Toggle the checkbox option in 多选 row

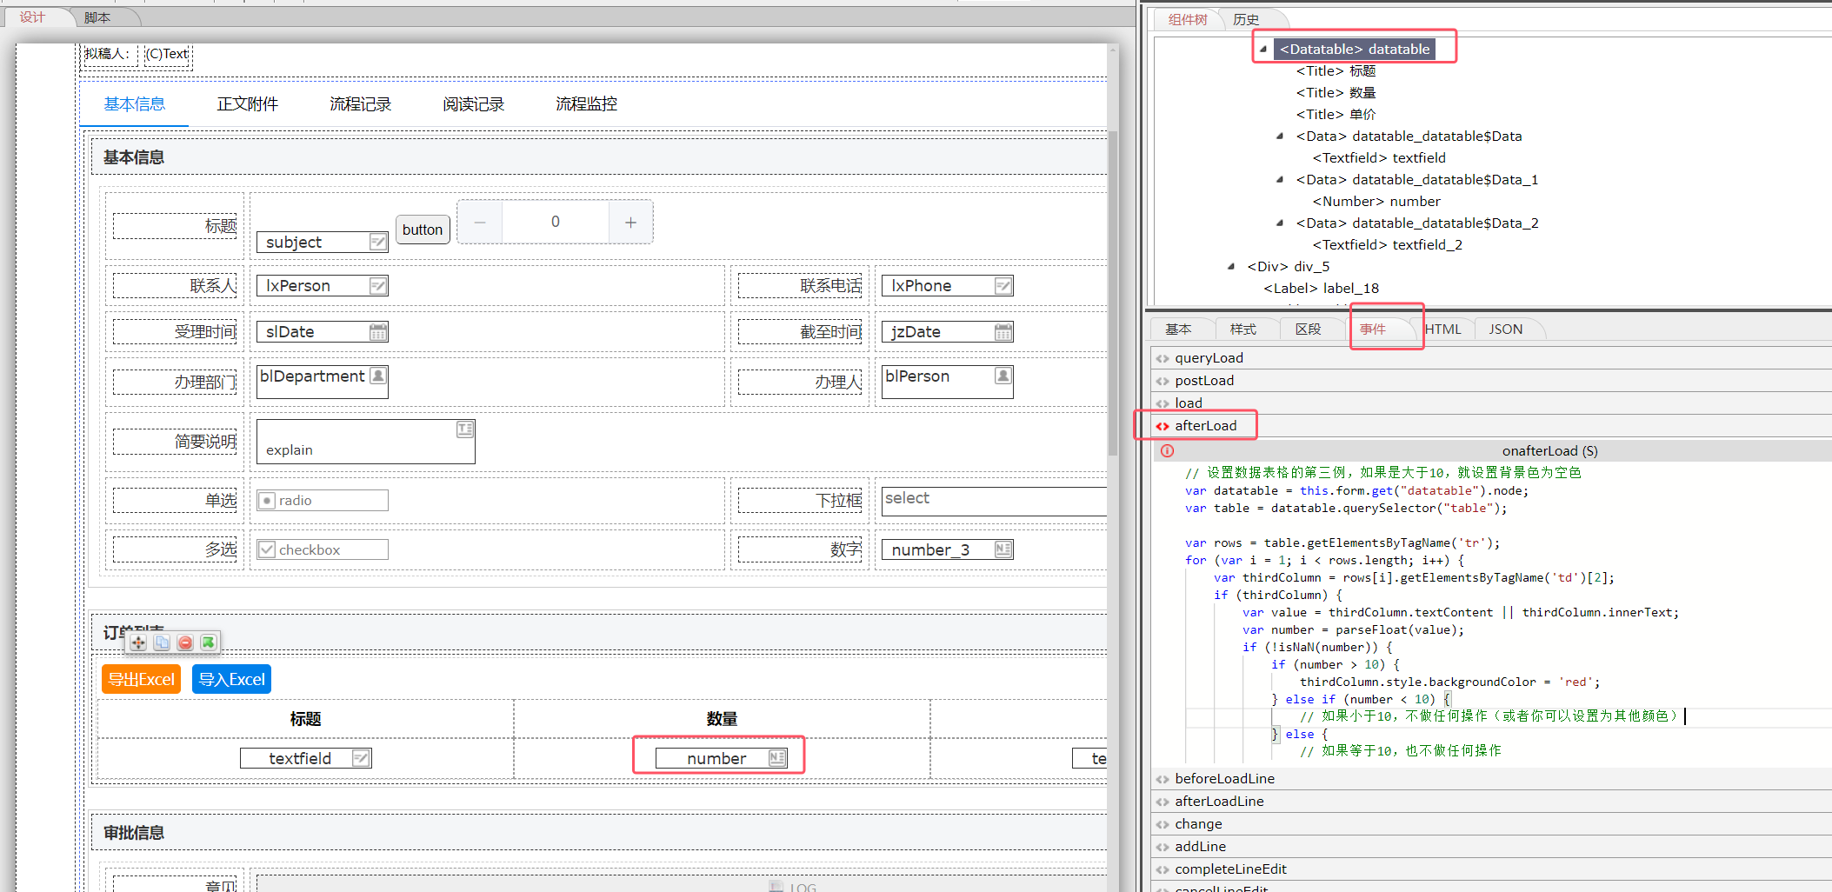click(268, 549)
